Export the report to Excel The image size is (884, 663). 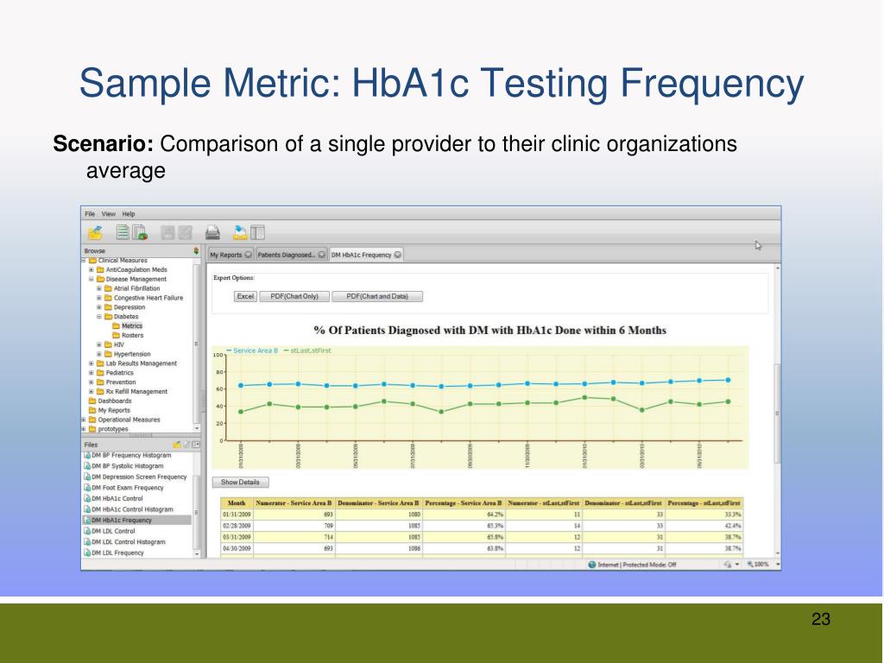tap(245, 297)
